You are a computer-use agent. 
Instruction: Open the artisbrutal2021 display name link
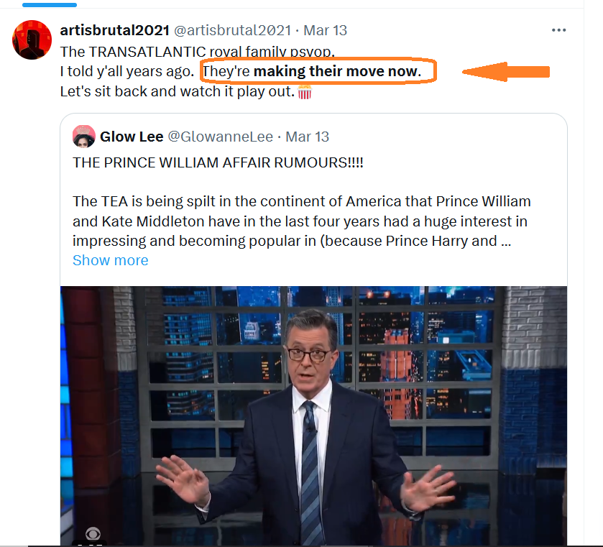tap(114, 30)
